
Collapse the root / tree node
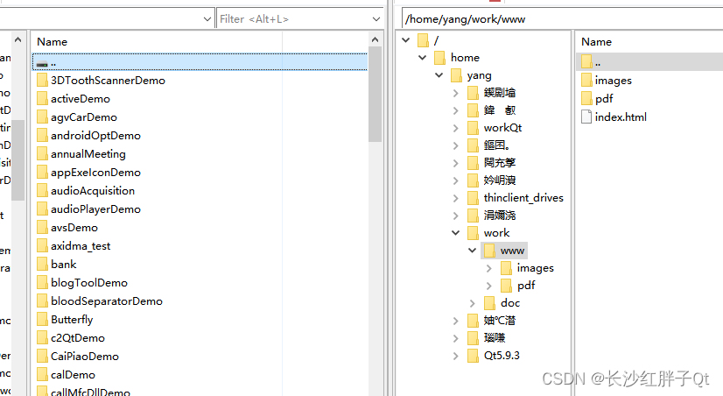pos(406,40)
